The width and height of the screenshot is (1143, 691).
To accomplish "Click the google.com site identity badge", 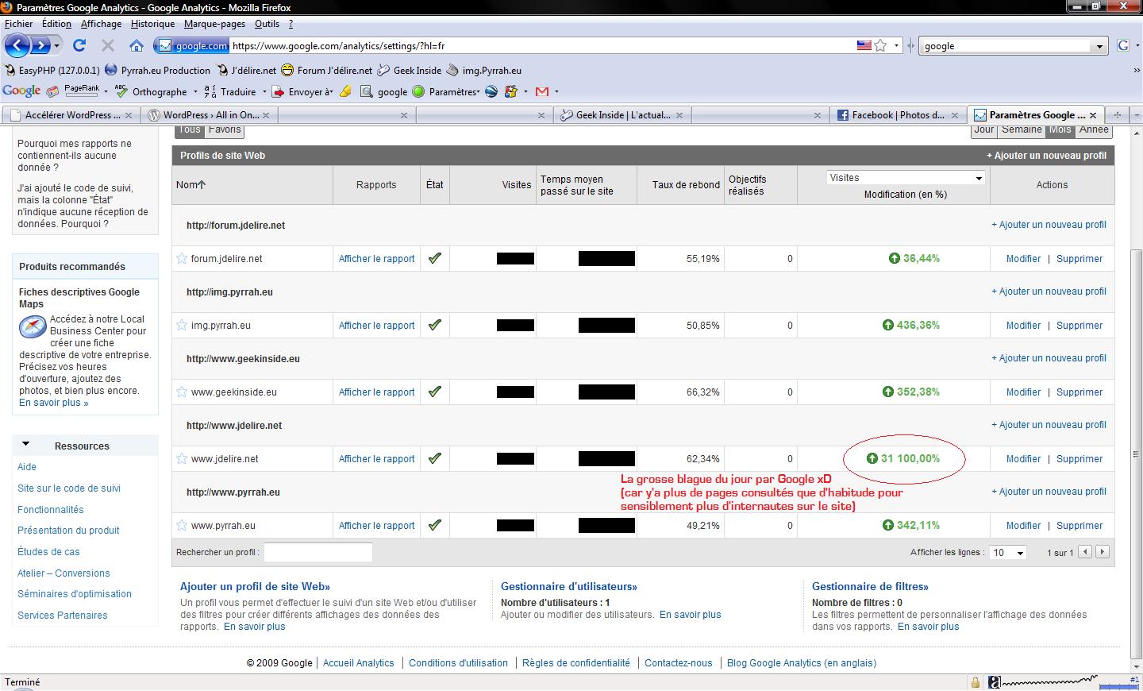I will [191, 46].
